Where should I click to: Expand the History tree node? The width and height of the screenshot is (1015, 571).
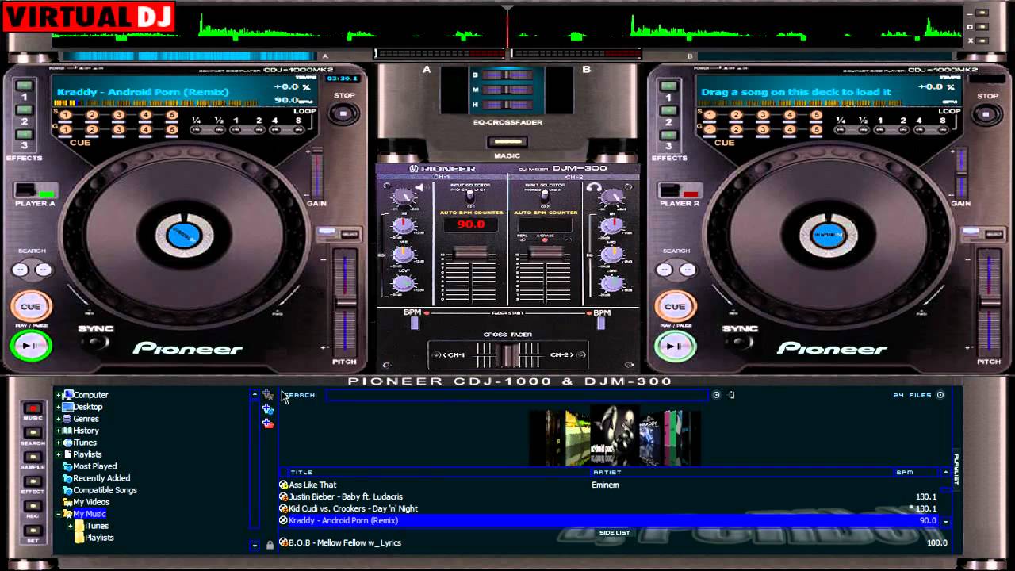[x=58, y=431]
